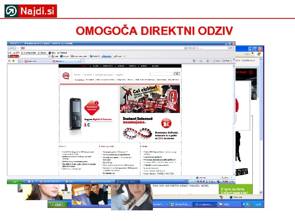Click the browser search box beside the address bar
Screen dimensions: 295x221
(212, 48)
